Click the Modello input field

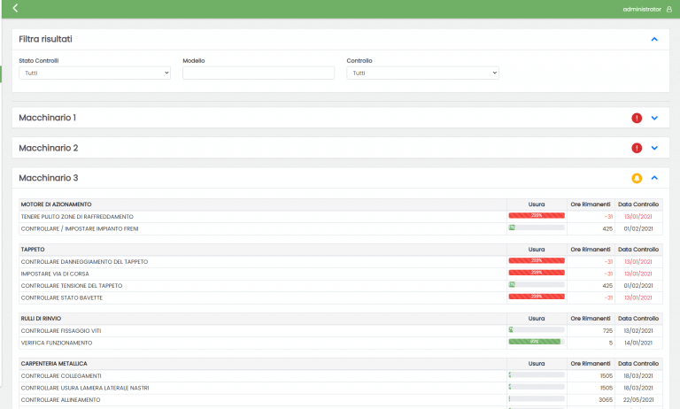(x=259, y=73)
